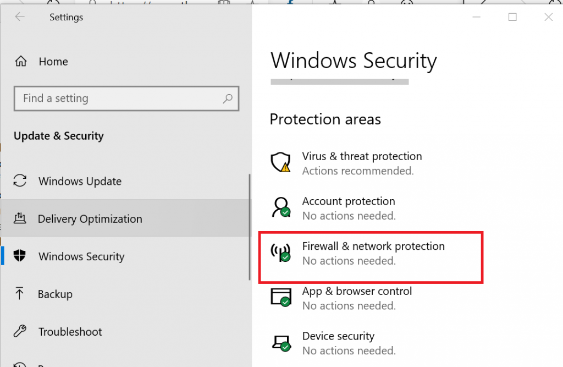Open Virus & threat protection link
The image size is (563, 367).
362,156
